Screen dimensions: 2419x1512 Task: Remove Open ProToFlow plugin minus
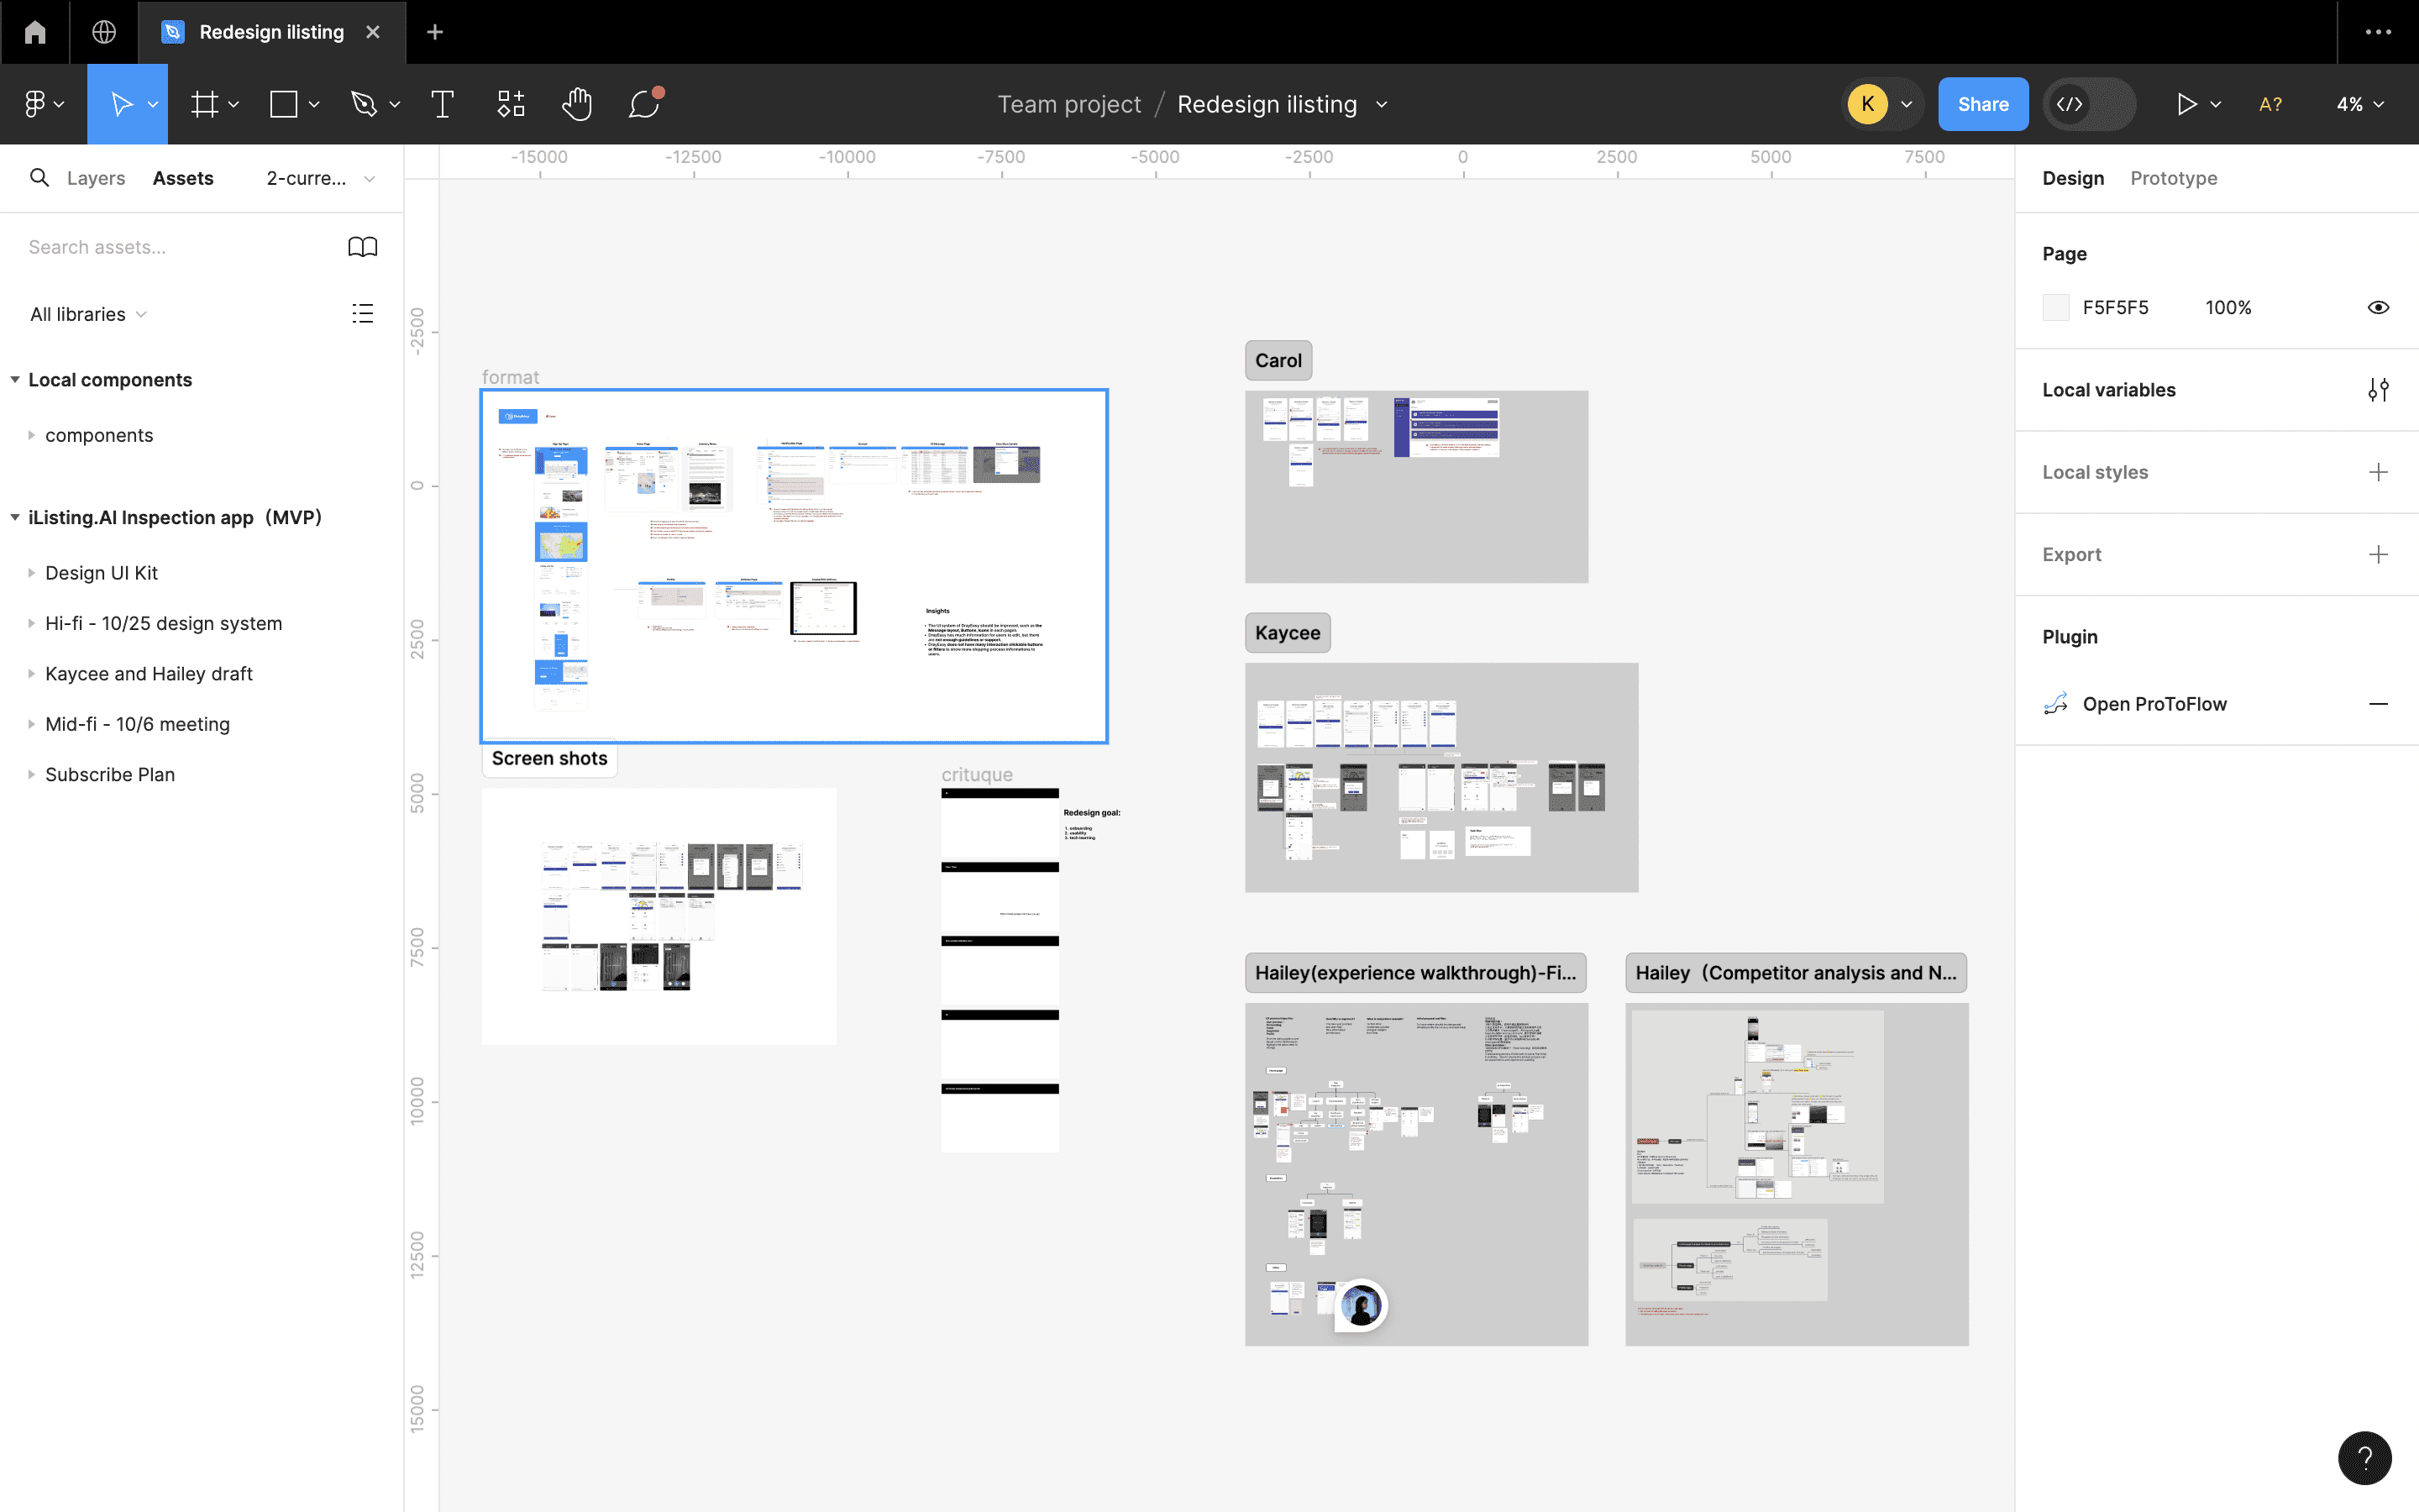pyautogui.click(x=2378, y=704)
